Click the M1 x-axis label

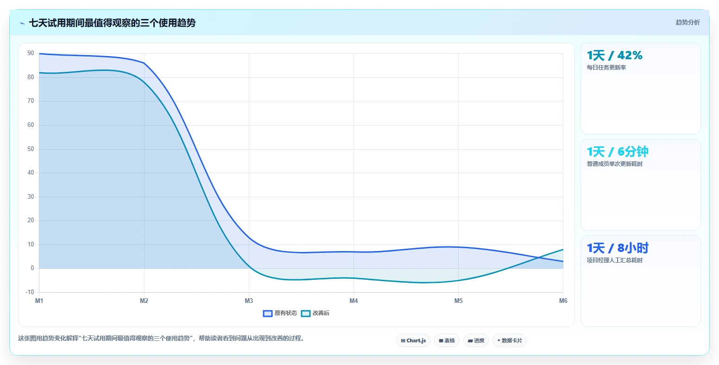(39, 301)
